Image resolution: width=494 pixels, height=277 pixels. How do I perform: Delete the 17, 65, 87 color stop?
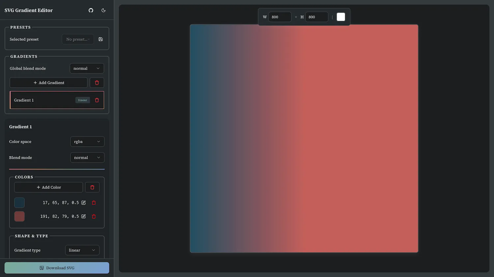click(94, 203)
